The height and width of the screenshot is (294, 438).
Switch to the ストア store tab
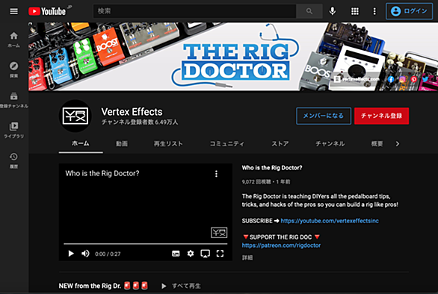[280, 144]
